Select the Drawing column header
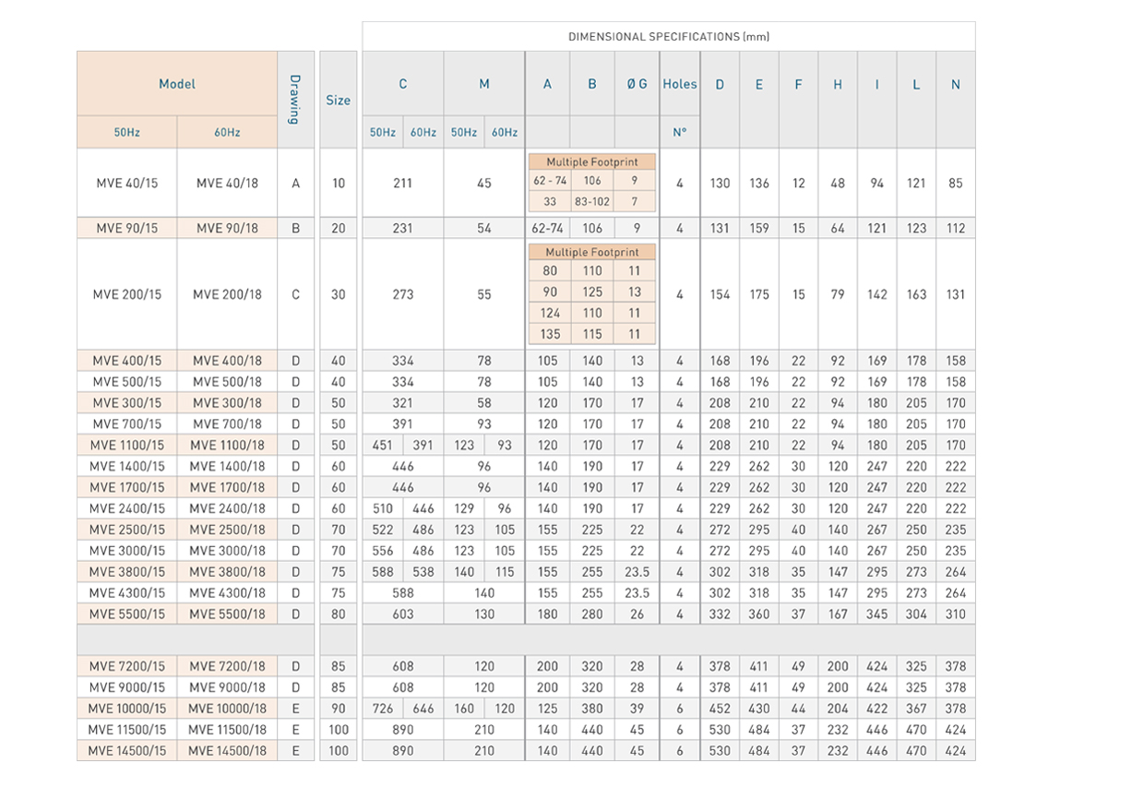 point(295,100)
